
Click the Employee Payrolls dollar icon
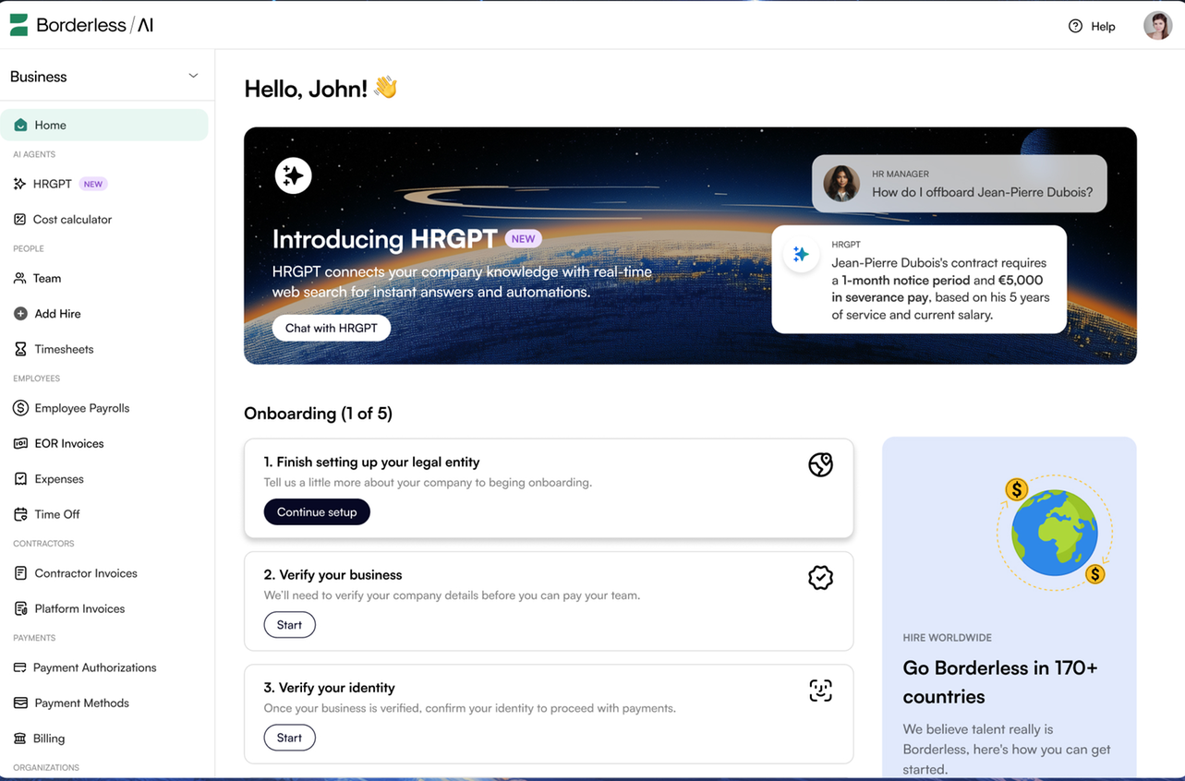pyautogui.click(x=20, y=408)
